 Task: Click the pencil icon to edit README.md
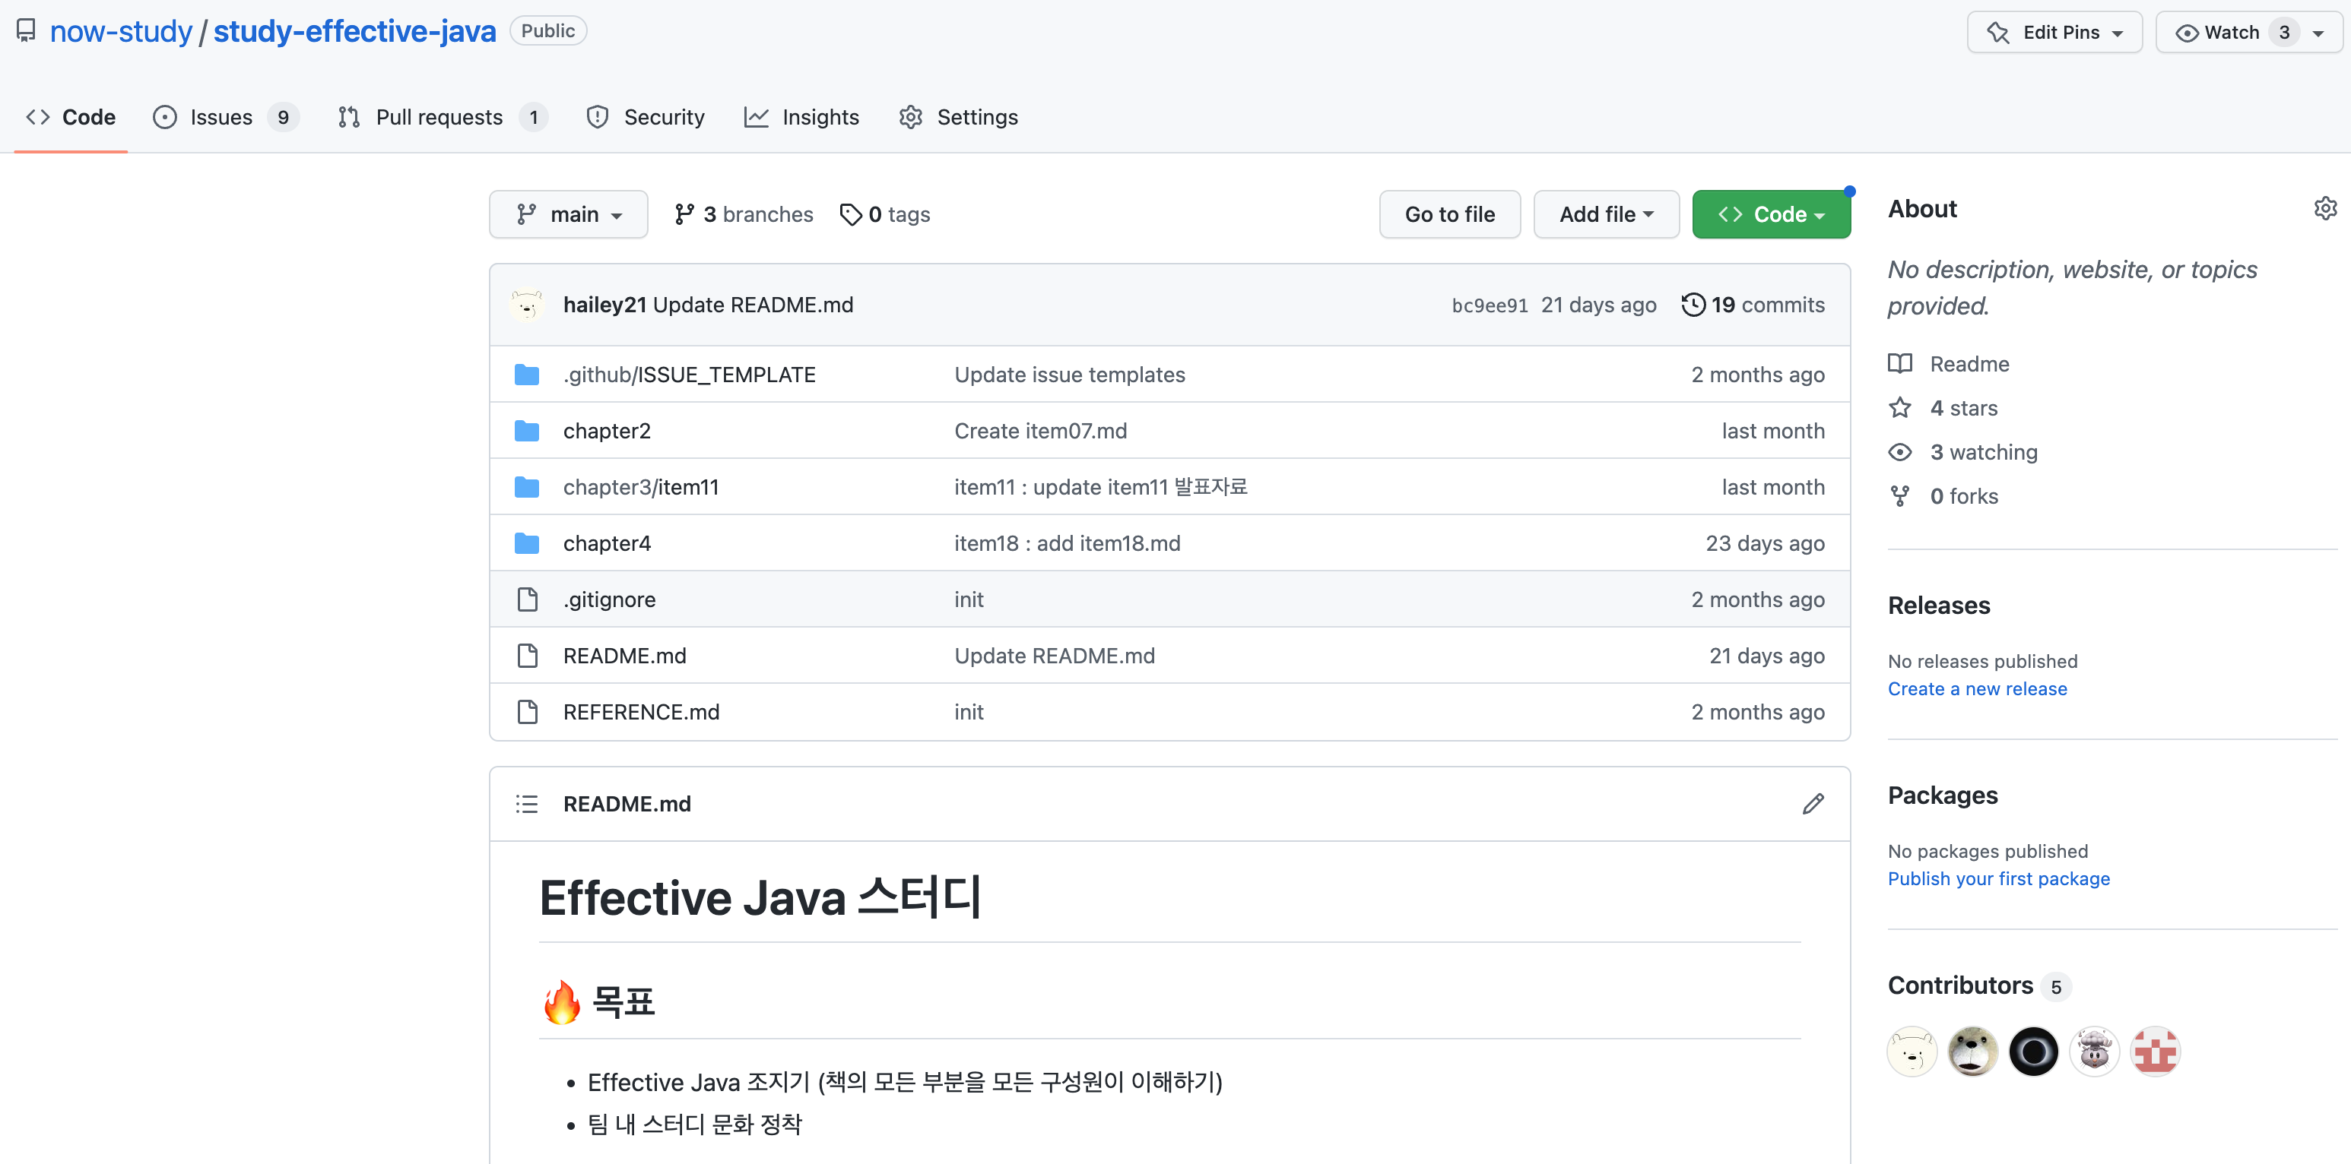(1813, 804)
